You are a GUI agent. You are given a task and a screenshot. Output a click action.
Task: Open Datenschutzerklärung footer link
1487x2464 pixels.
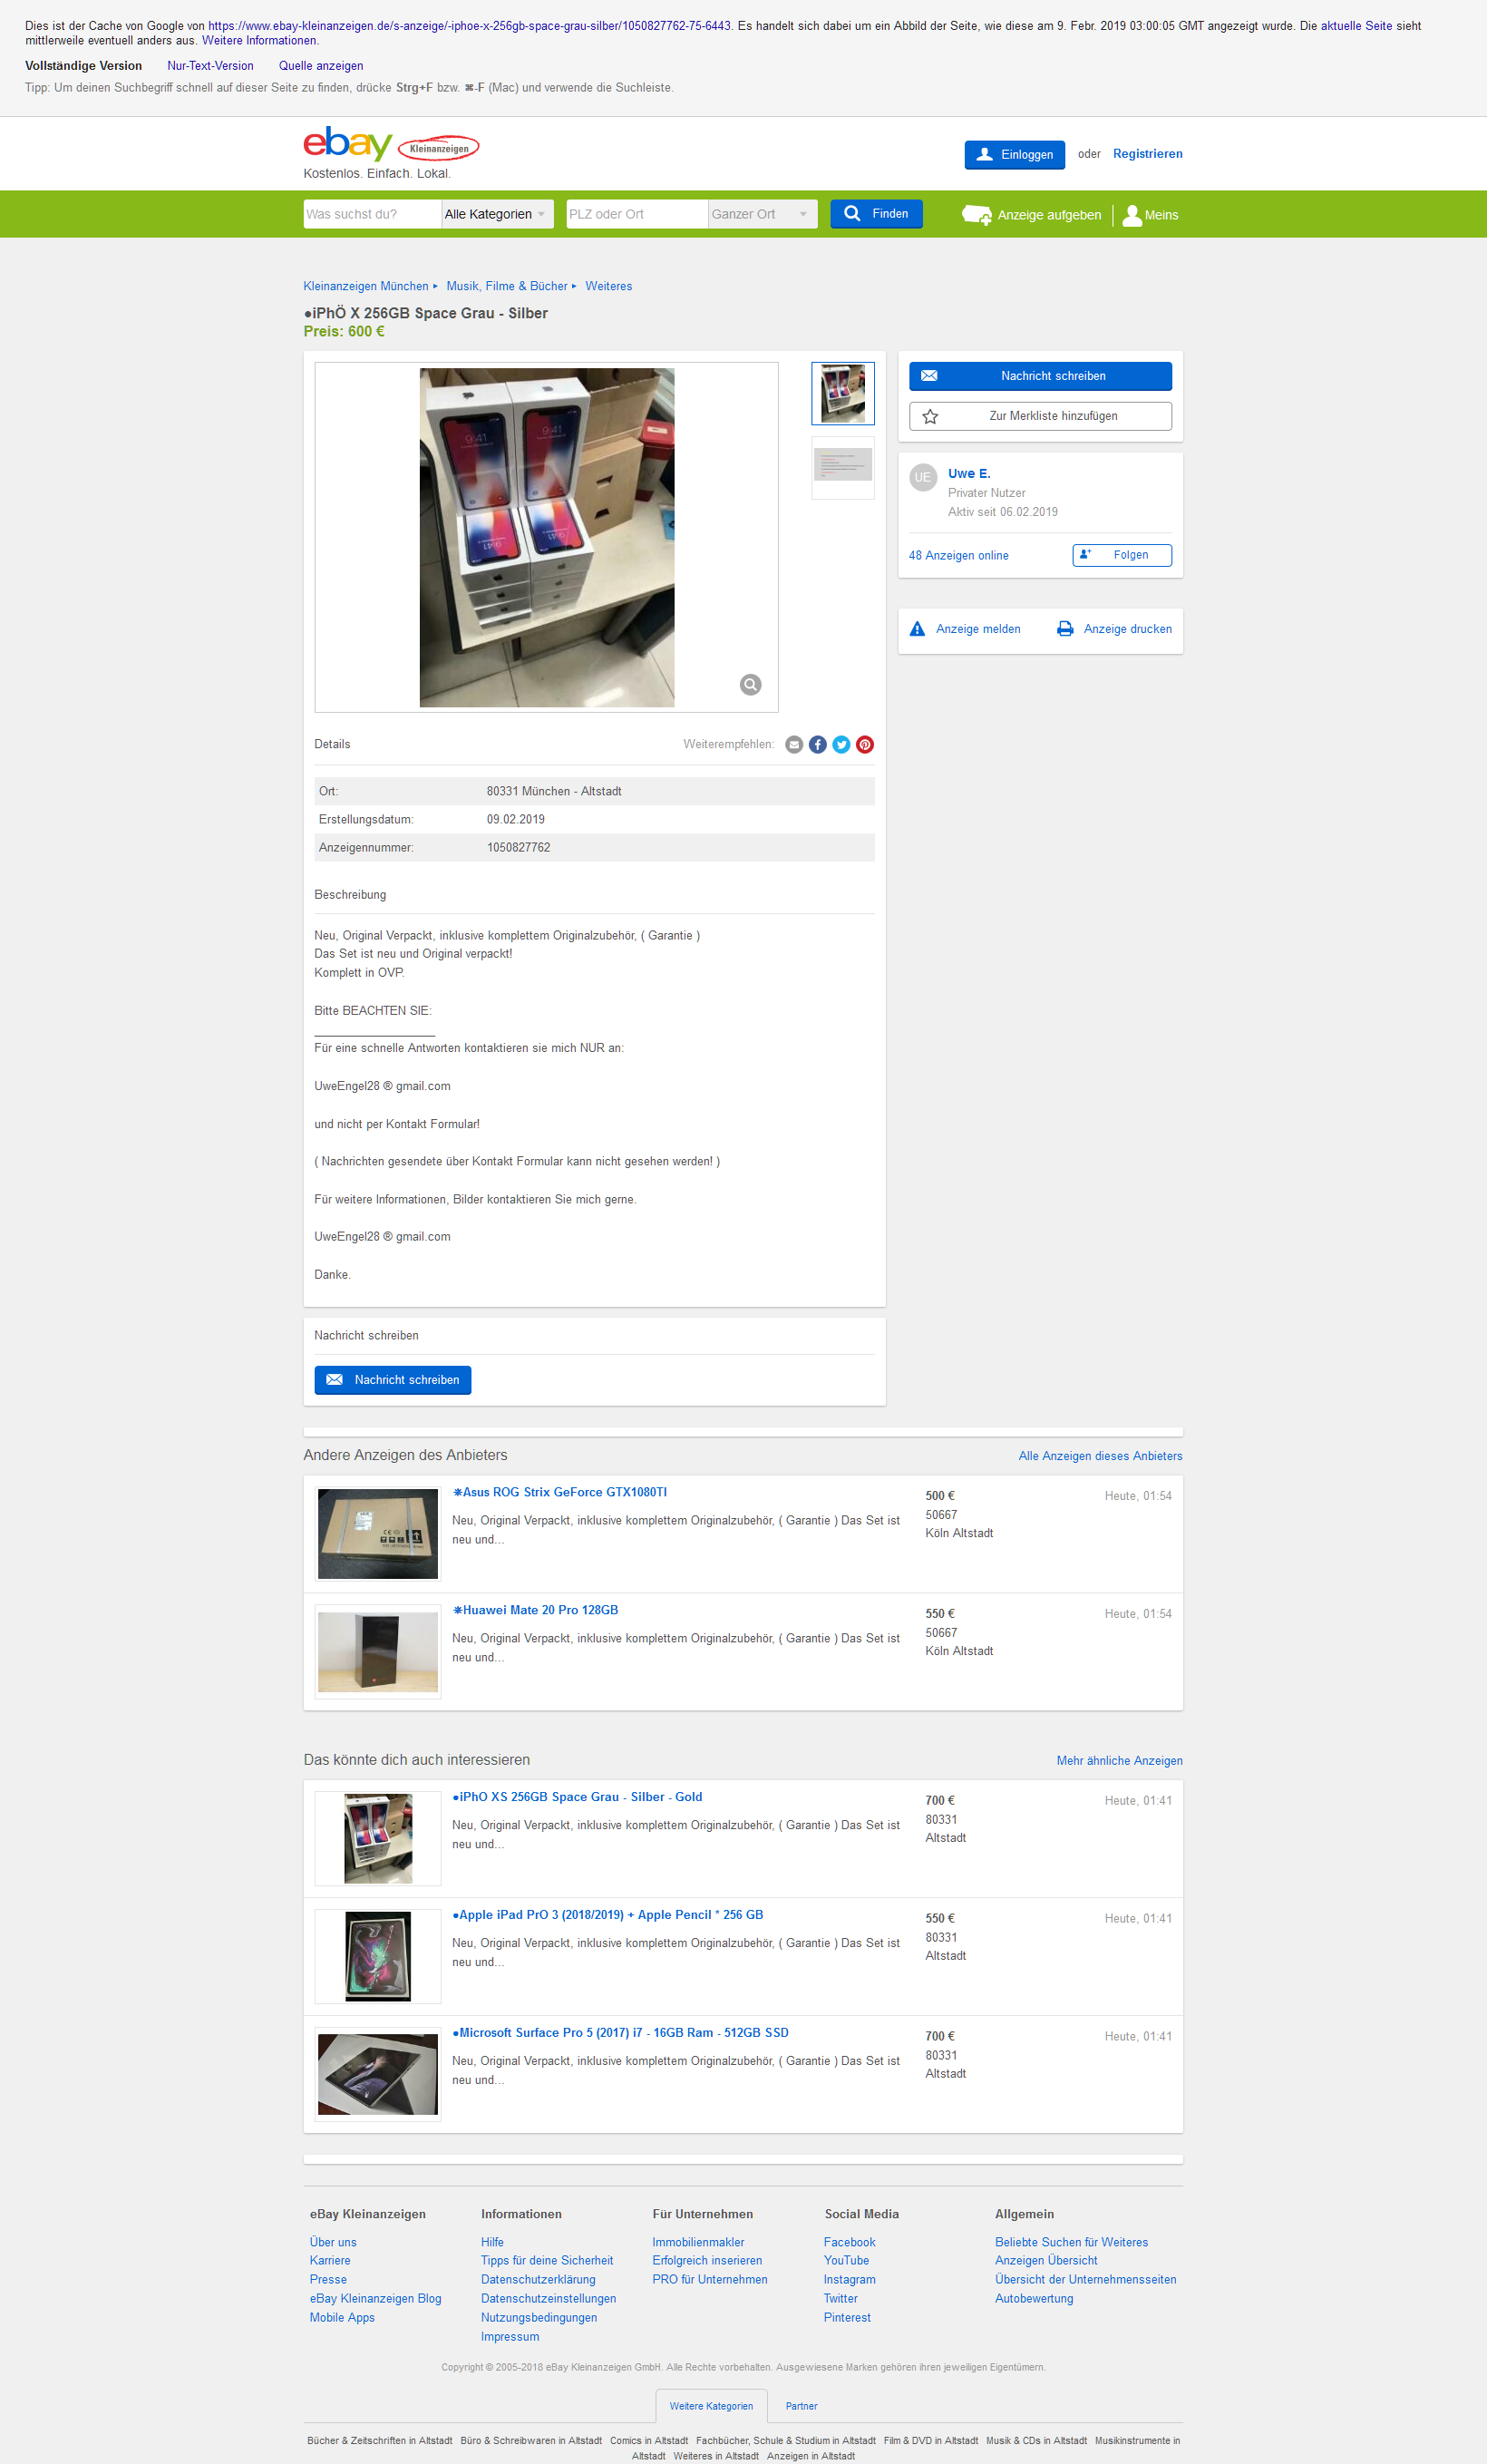click(538, 2280)
